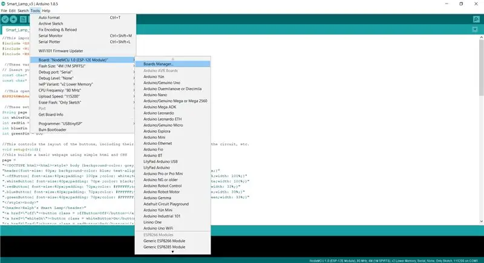The height and width of the screenshot is (263, 484).
Task: Open Serial Plotter from Tools menu
Action: [x=83, y=42]
